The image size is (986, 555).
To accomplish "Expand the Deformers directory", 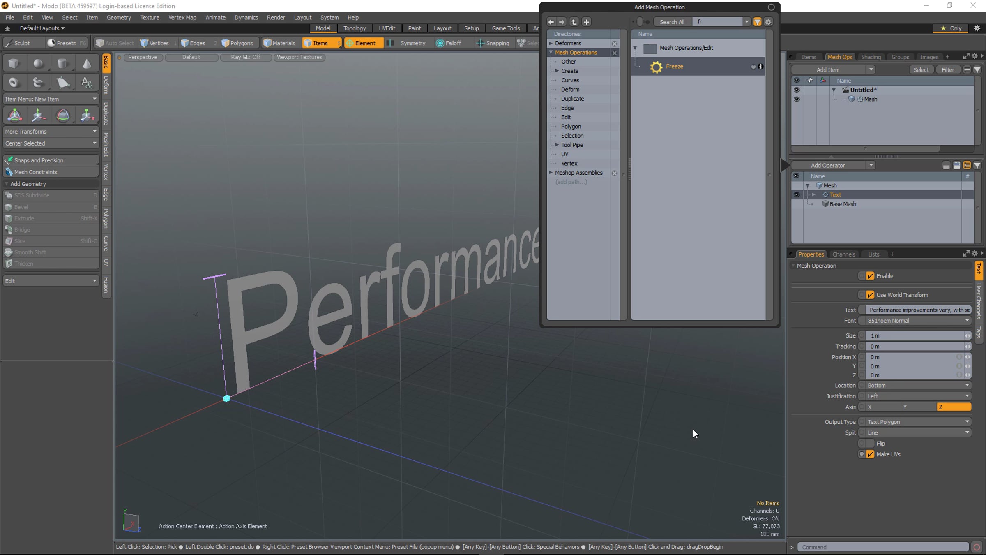I will [551, 43].
